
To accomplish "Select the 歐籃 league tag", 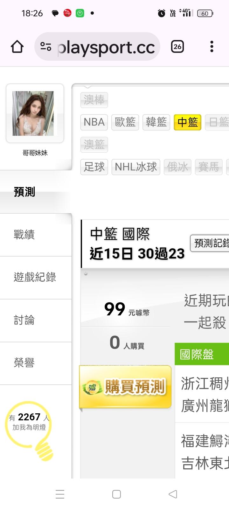I will click(x=125, y=122).
